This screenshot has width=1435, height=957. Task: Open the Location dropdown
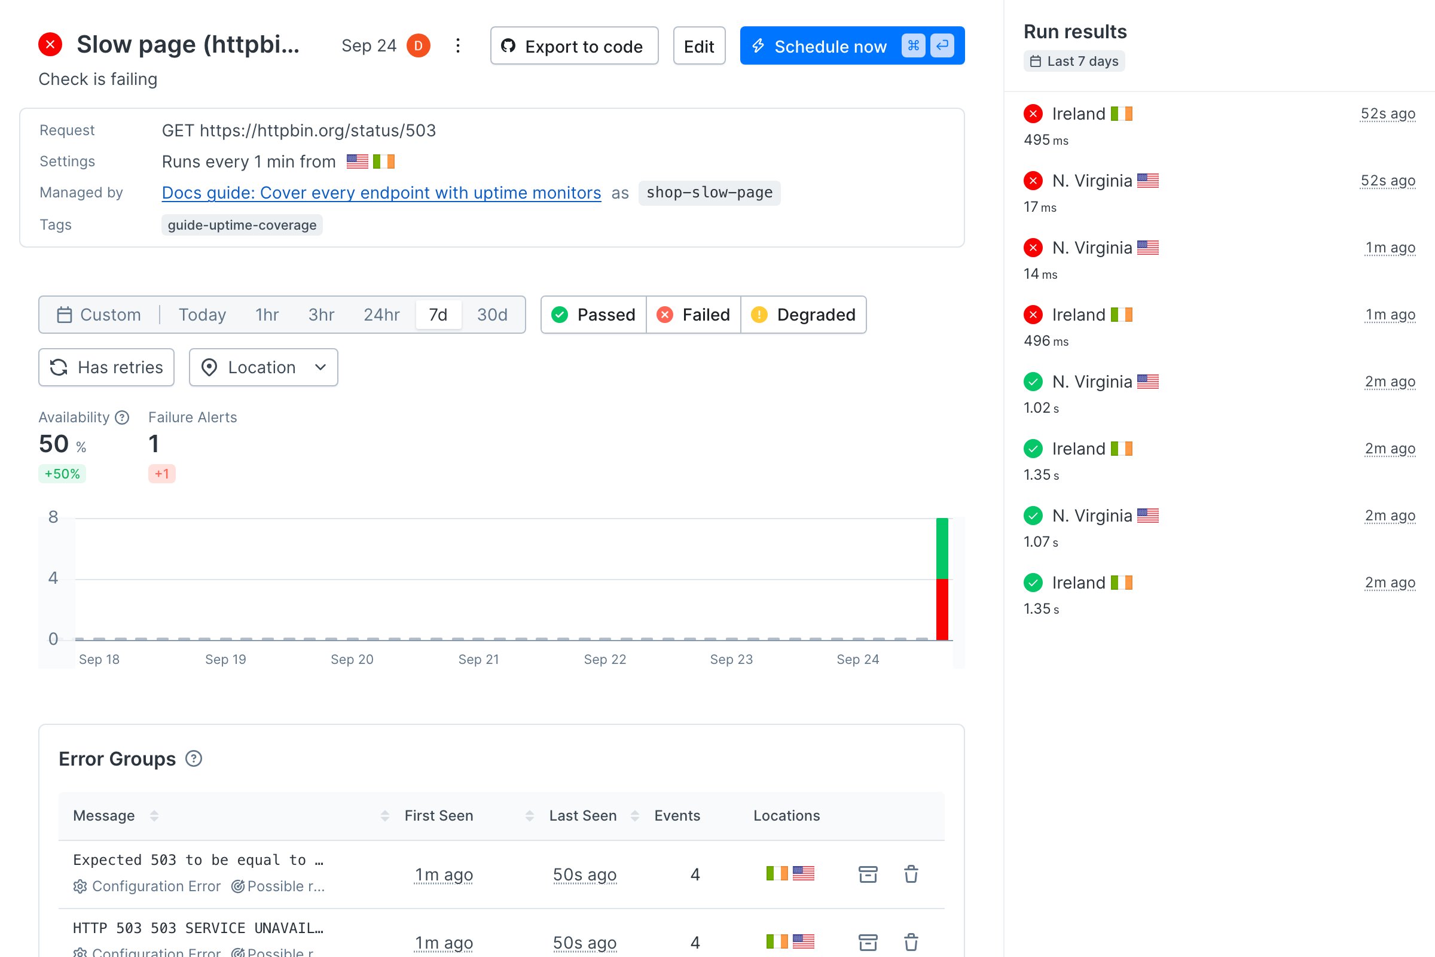coord(264,367)
